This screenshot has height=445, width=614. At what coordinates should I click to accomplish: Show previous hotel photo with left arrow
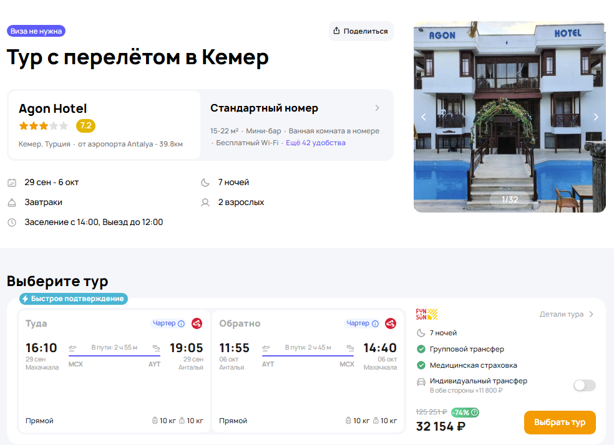pyautogui.click(x=423, y=117)
